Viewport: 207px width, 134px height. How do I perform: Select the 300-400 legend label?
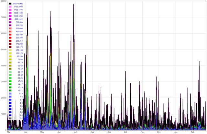point(19,35)
